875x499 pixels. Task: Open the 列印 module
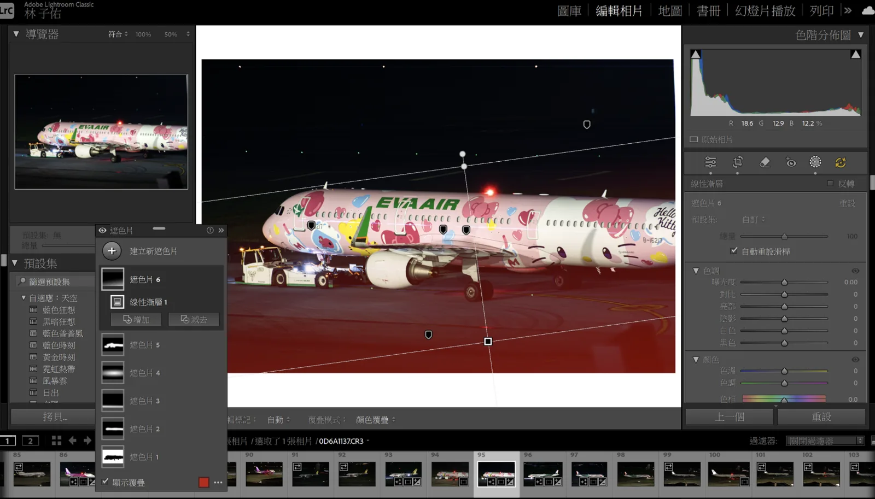[821, 11]
